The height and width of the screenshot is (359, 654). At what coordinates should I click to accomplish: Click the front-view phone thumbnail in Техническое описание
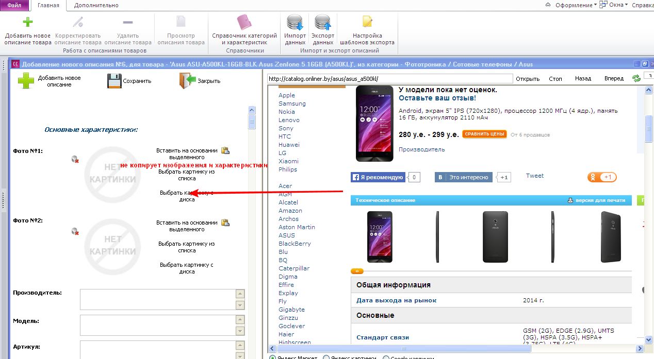[x=381, y=236]
